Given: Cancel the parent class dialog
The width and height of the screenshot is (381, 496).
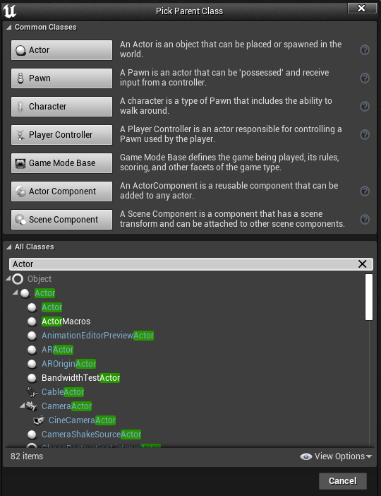Looking at the screenshot, I should pos(343,481).
